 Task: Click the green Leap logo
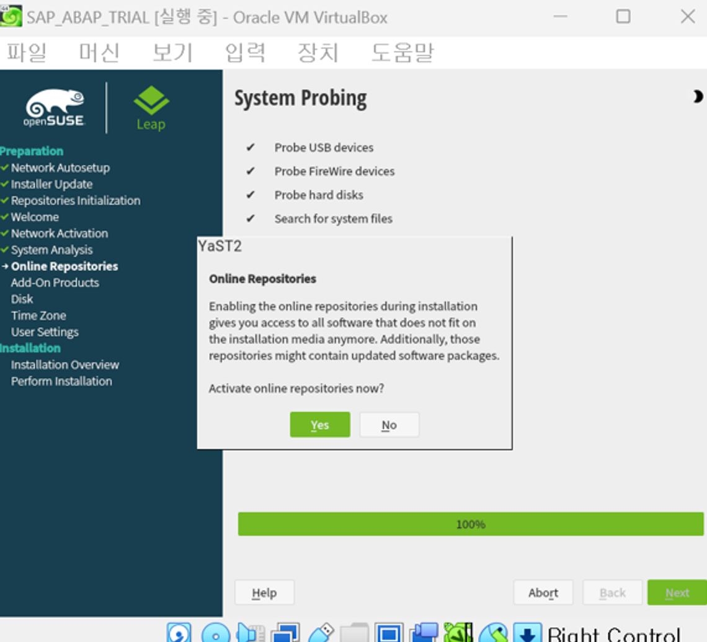(151, 109)
